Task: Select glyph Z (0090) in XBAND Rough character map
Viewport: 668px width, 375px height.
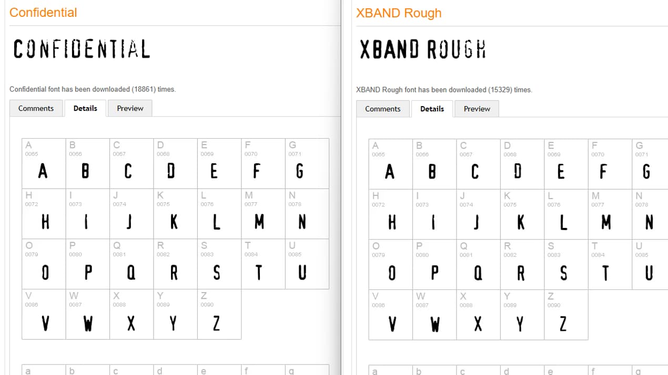Action: click(x=566, y=315)
